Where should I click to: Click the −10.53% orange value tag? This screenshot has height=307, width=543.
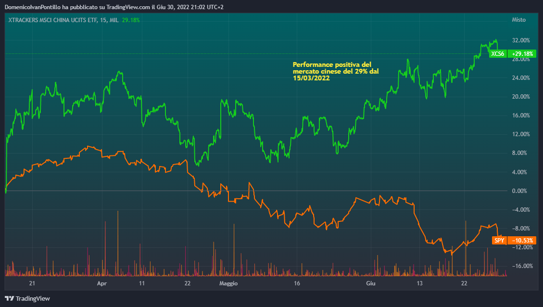(522, 241)
